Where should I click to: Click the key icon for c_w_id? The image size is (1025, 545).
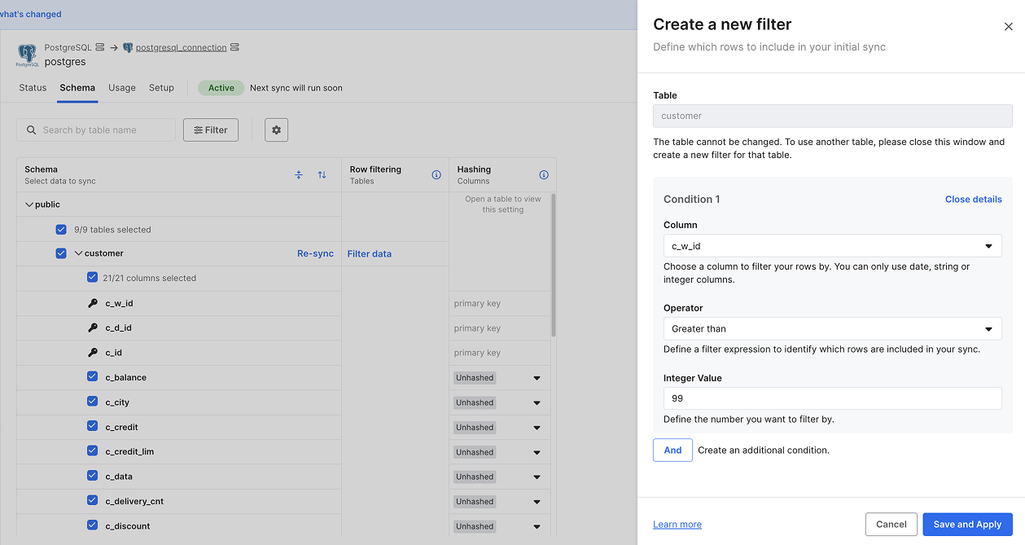(x=93, y=303)
